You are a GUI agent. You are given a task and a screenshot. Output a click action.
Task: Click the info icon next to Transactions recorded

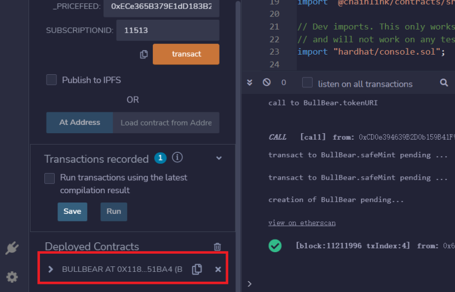coord(177,158)
